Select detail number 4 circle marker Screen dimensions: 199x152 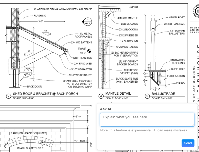tap(101, 96)
